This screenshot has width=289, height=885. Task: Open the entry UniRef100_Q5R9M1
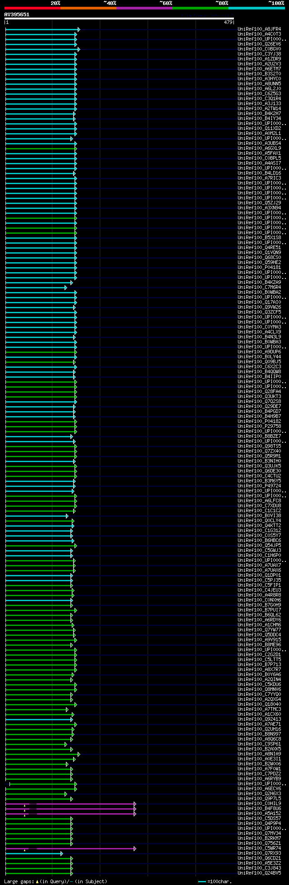pyautogui.click(x=259, y=456)
